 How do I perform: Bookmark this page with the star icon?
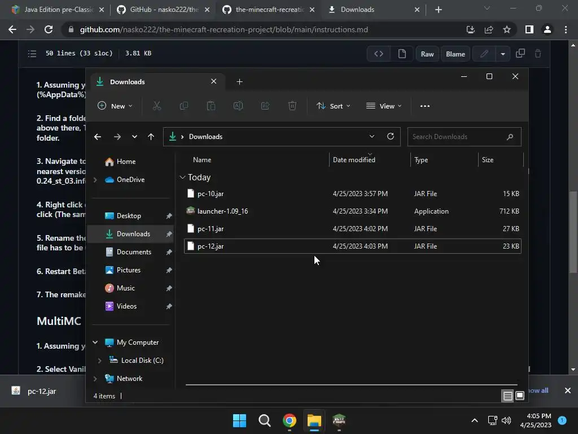click(507, 29)
